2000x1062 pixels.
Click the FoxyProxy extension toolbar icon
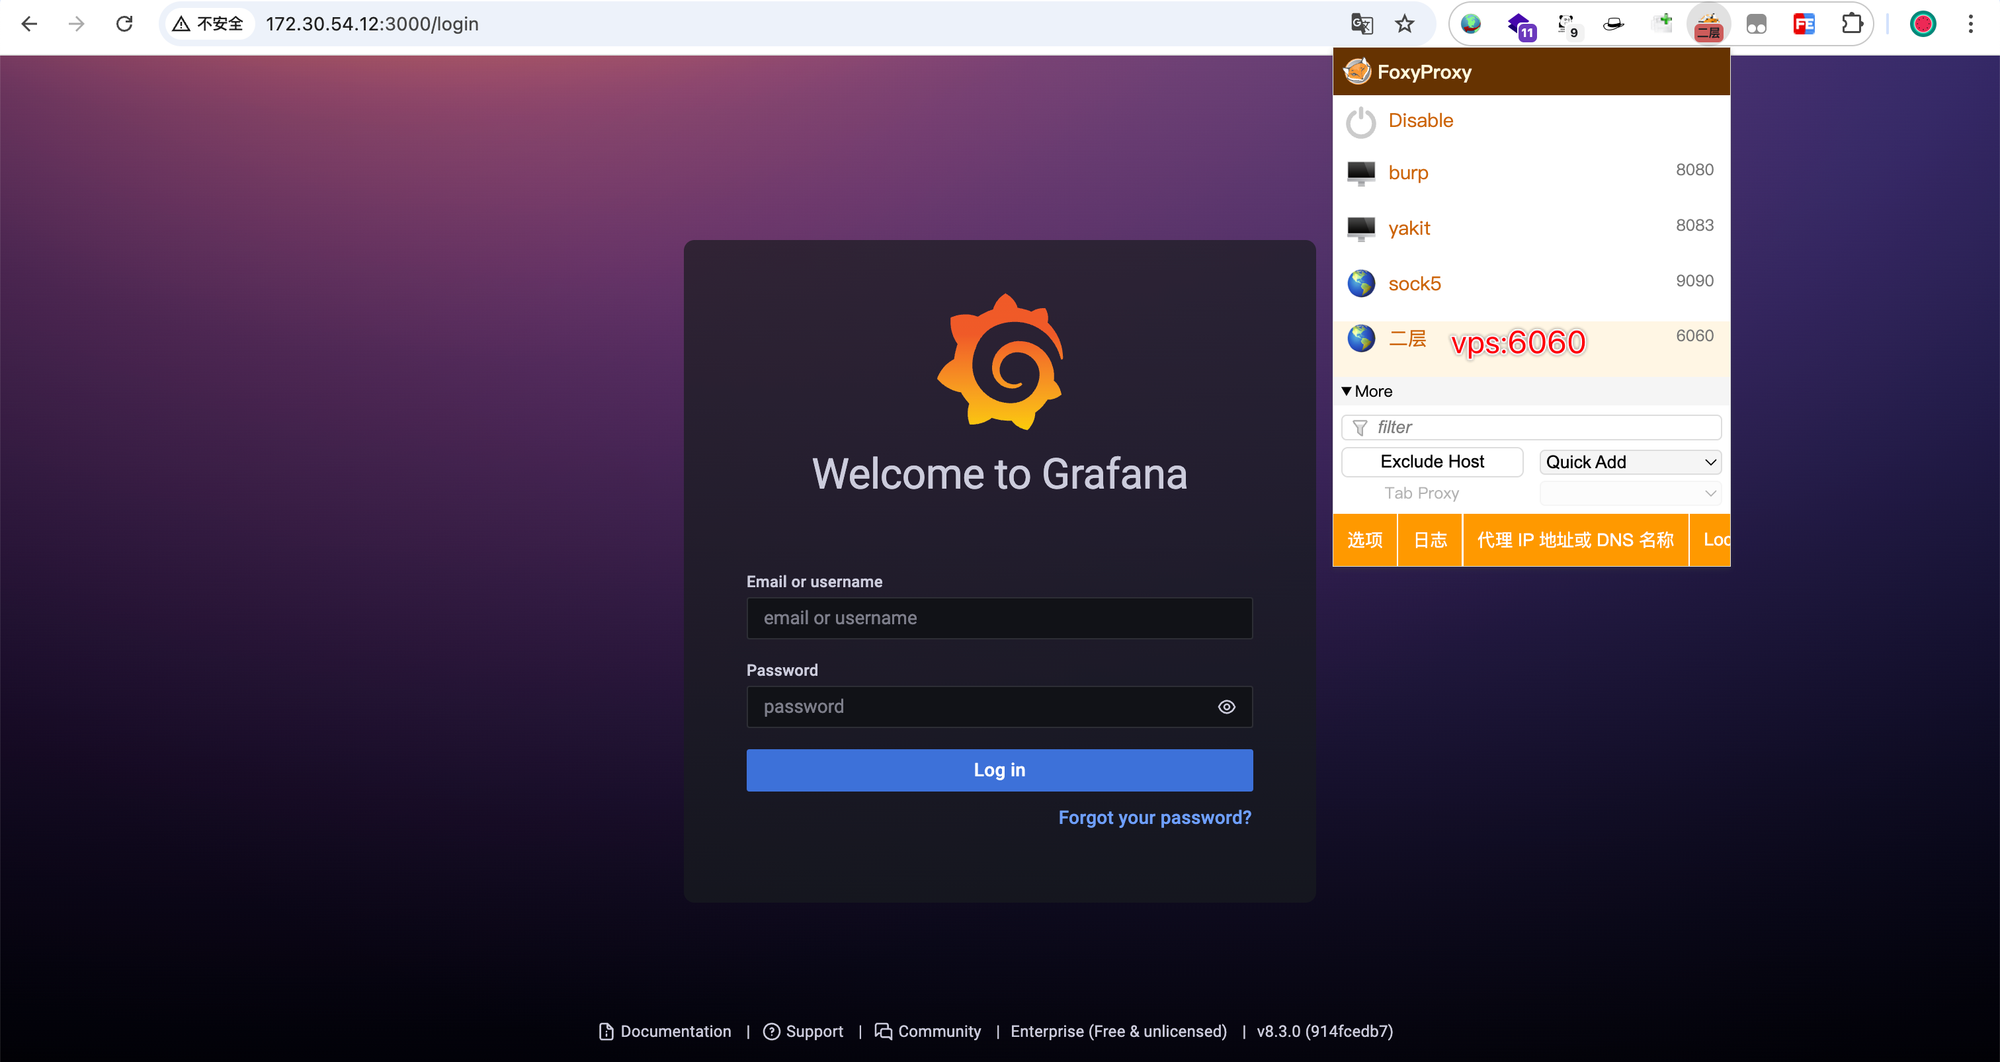[x=1708, y=25]
